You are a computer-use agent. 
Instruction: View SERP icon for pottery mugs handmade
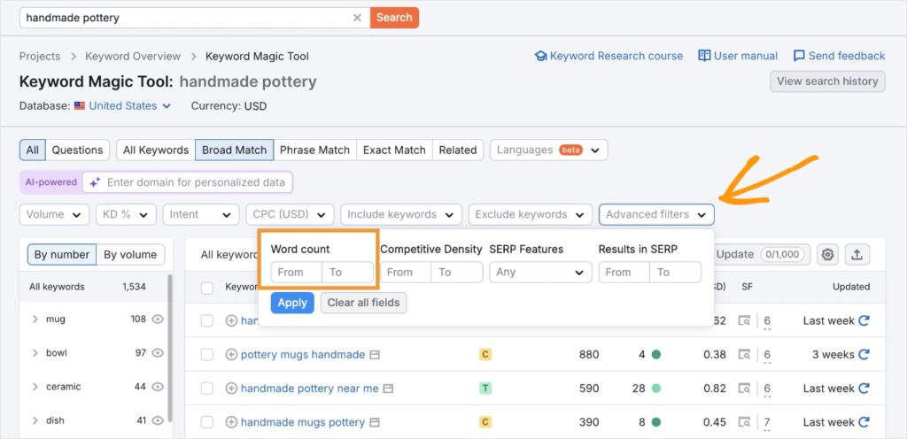[x=744, y=355]
